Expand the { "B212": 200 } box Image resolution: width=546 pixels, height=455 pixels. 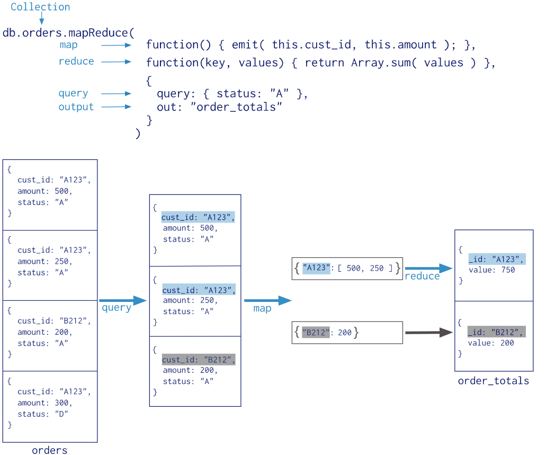coord(347,332)
